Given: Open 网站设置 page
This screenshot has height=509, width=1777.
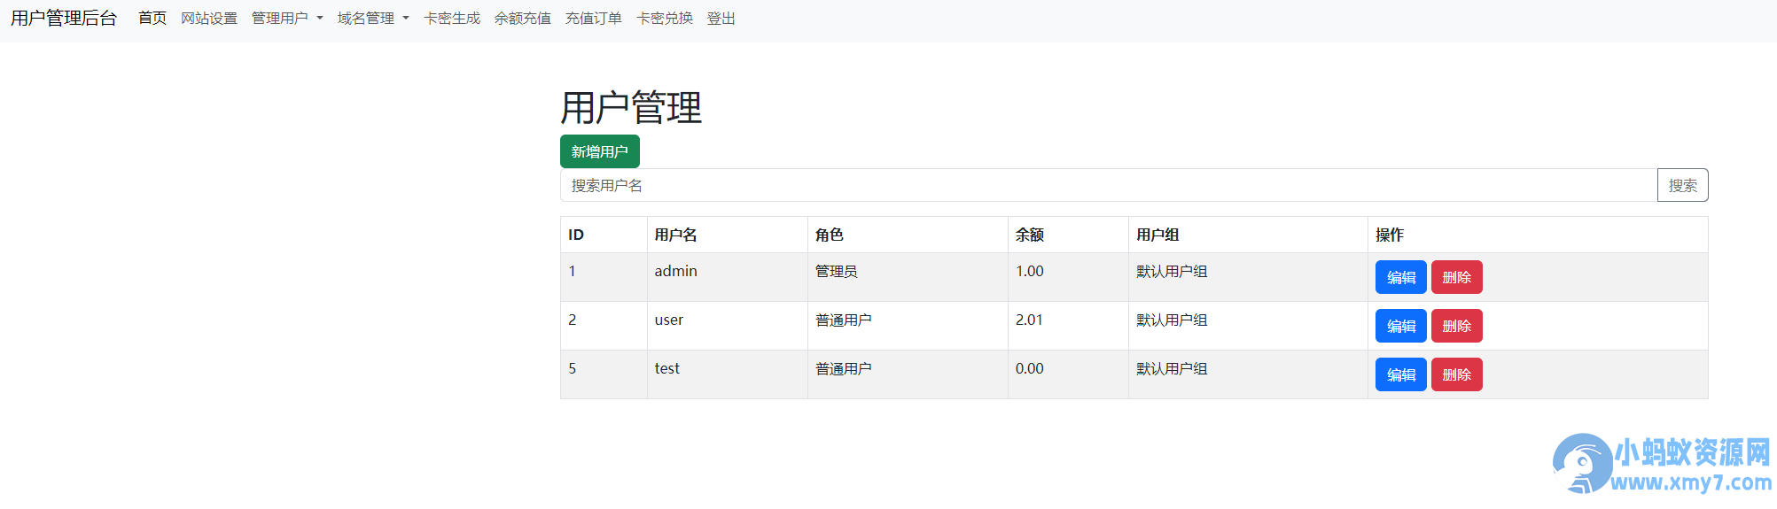Looking at the screenshot, I should point(209,19).
